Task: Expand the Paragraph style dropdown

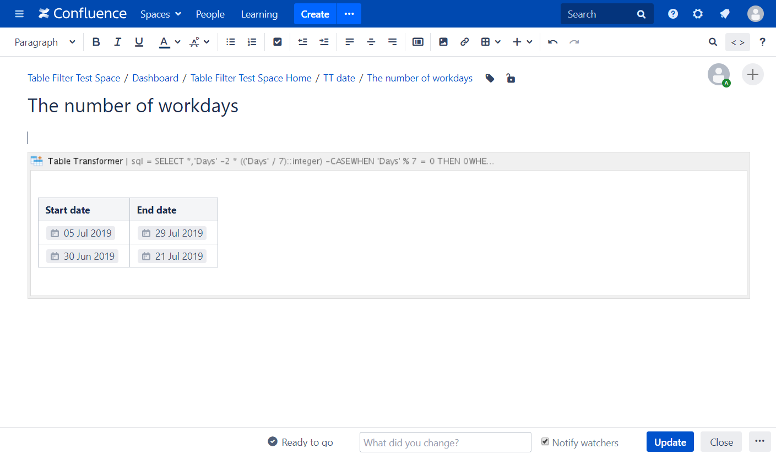Action: click(45, 42)
